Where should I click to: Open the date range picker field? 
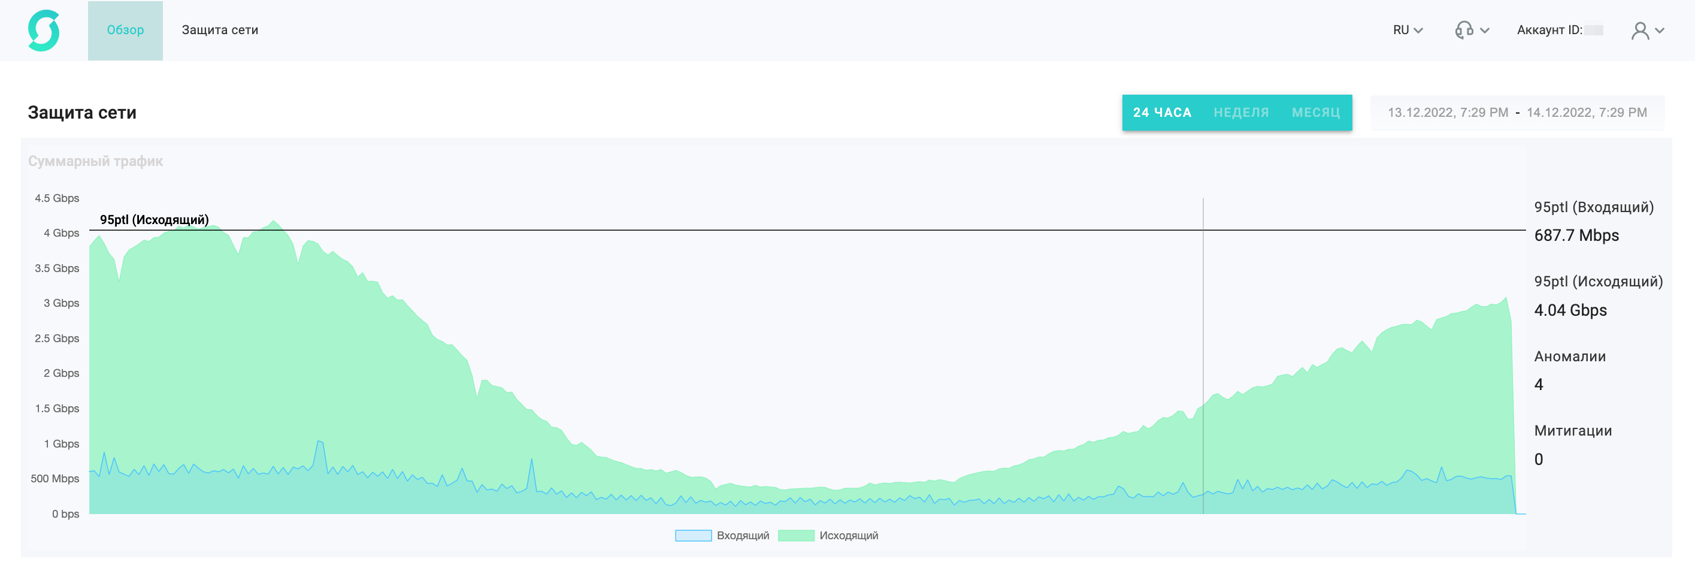click(1517, 113)
